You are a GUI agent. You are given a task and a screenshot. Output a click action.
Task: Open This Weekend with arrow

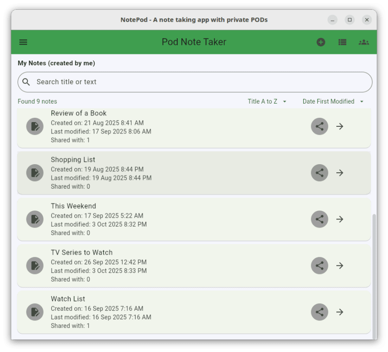pyautogui.click(x=340, y=219)
